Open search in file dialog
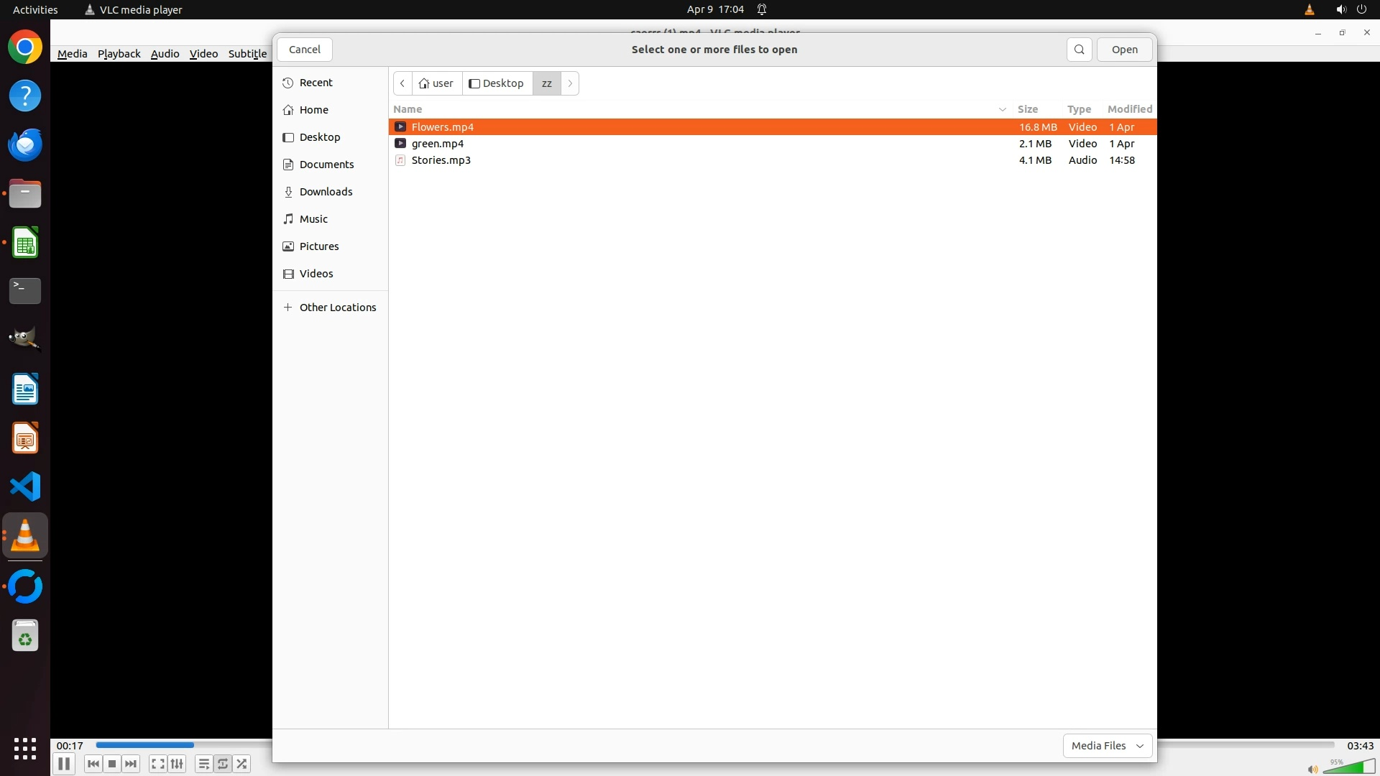Viewport: 1380px width, 776px height. point(1079,50)
